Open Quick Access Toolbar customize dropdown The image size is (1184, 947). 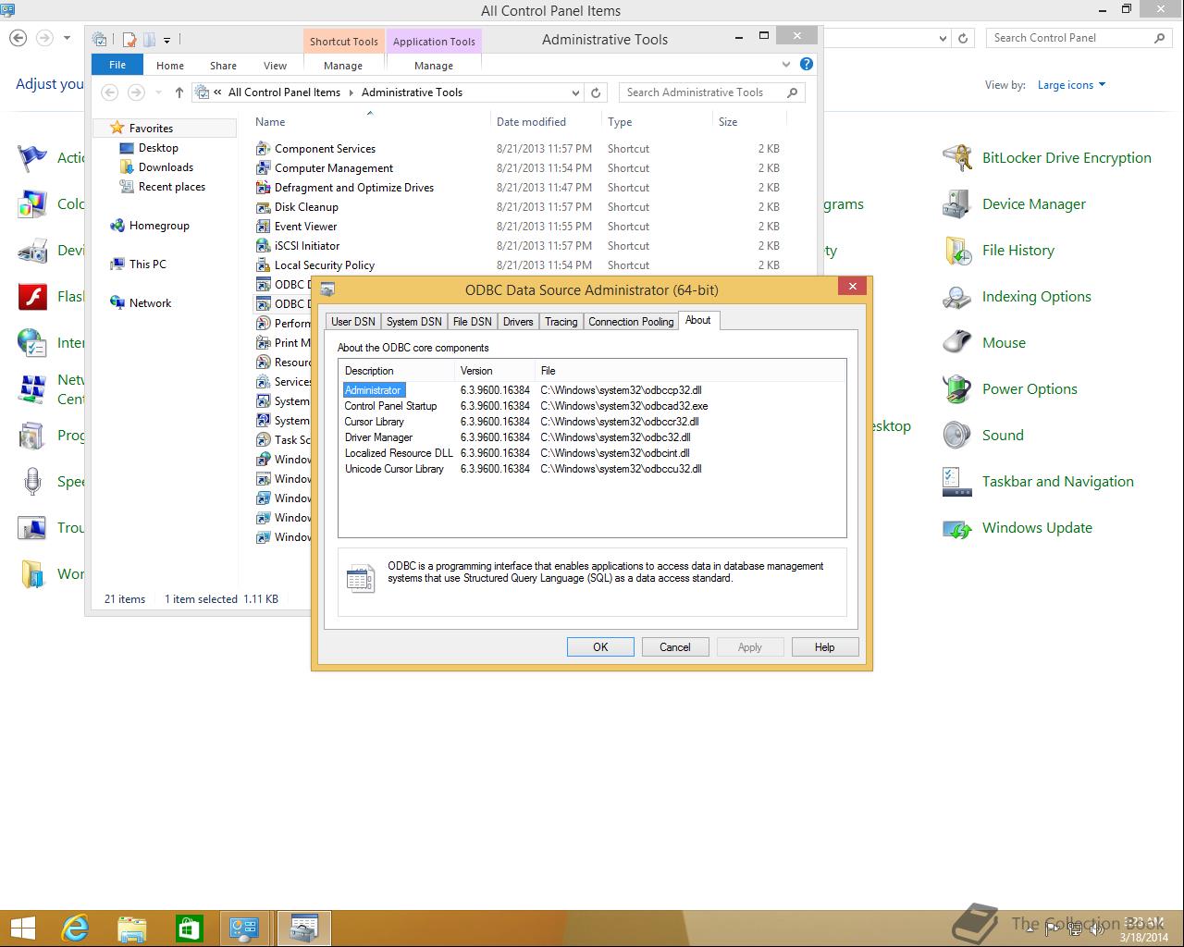pos(166,40)
